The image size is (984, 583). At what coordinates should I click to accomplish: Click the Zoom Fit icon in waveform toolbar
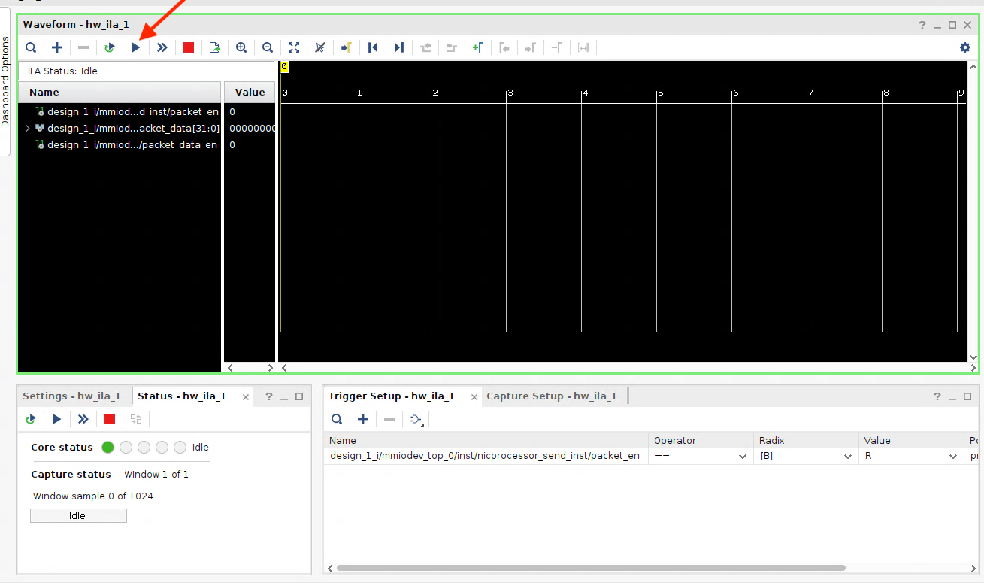[x=294, y=47]
